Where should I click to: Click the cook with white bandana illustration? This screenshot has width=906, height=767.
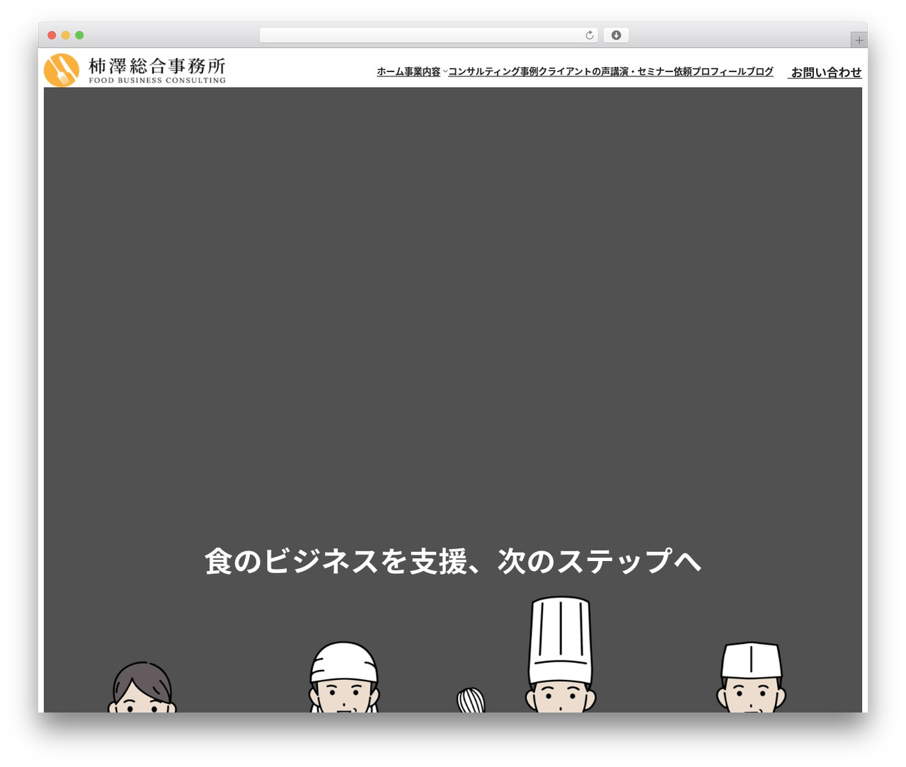click(344, 676)
